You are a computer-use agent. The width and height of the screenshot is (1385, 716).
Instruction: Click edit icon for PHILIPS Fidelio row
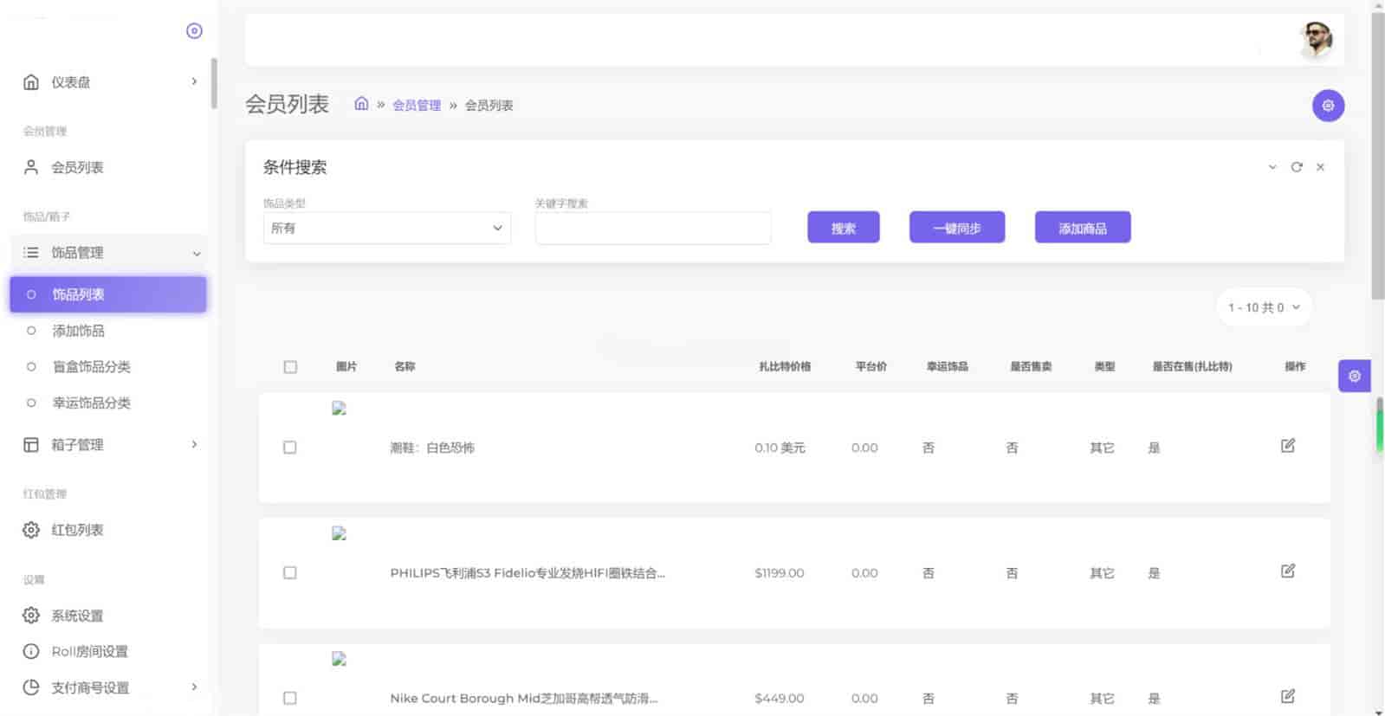[1287, 571]
